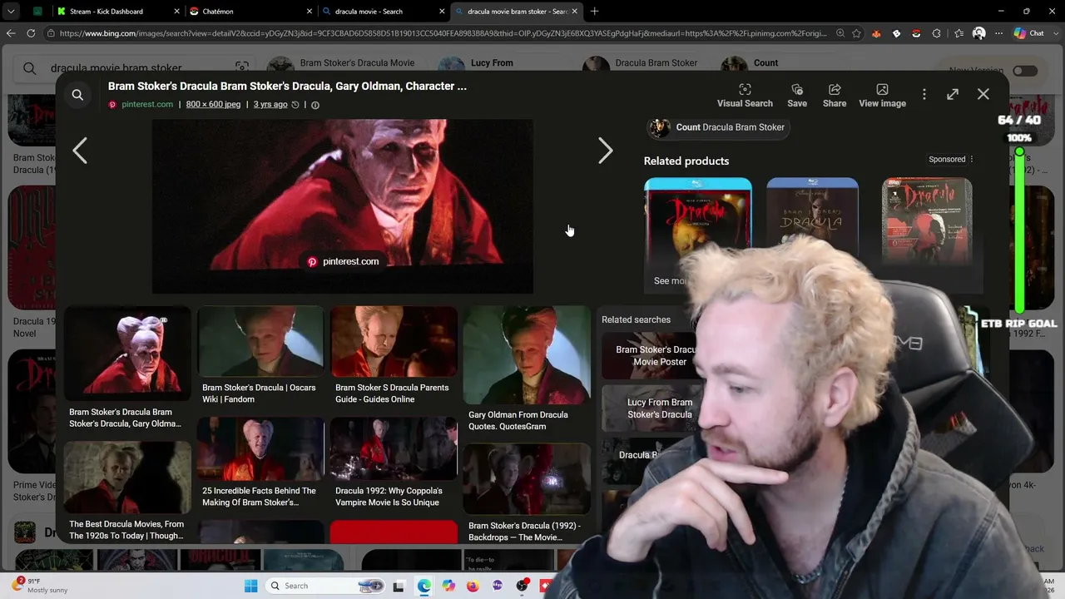Screen dimensions: 1065x599
Task: Open the pinterest.com badge on the main image
Action: click(x=343, y=261)
